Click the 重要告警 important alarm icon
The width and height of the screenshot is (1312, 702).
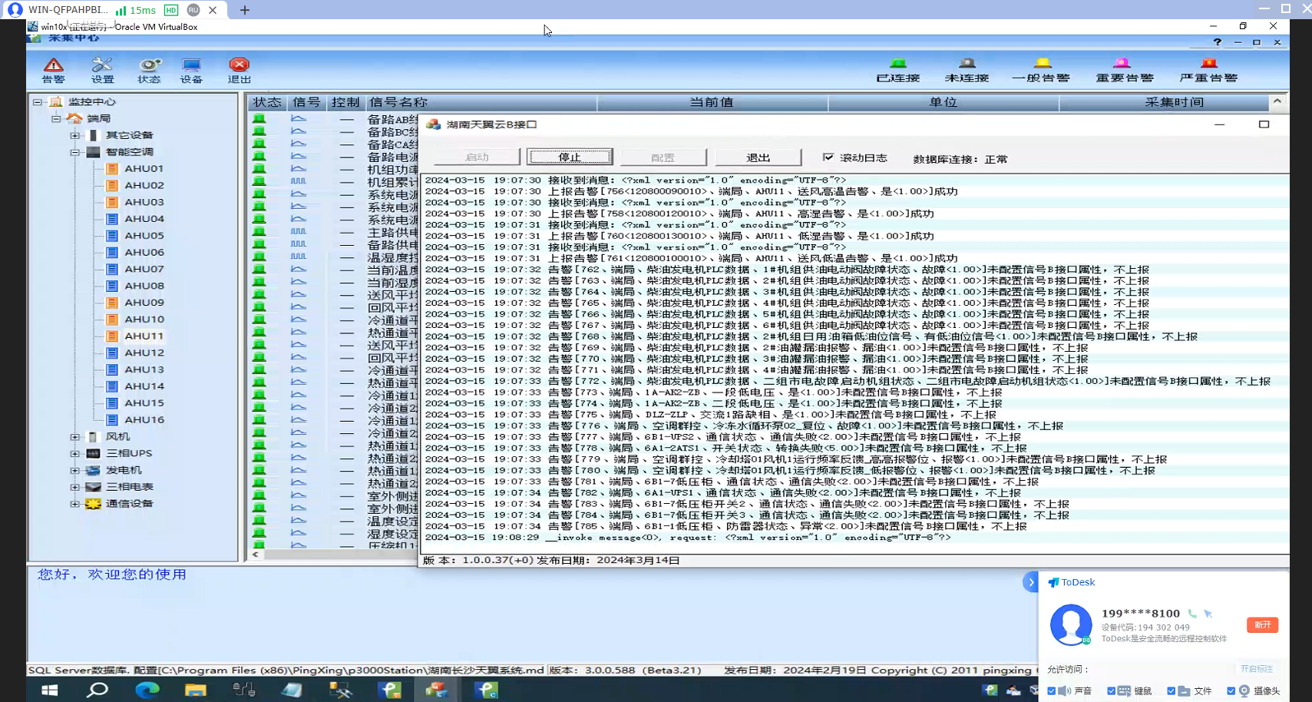[x=1122, y=63]
